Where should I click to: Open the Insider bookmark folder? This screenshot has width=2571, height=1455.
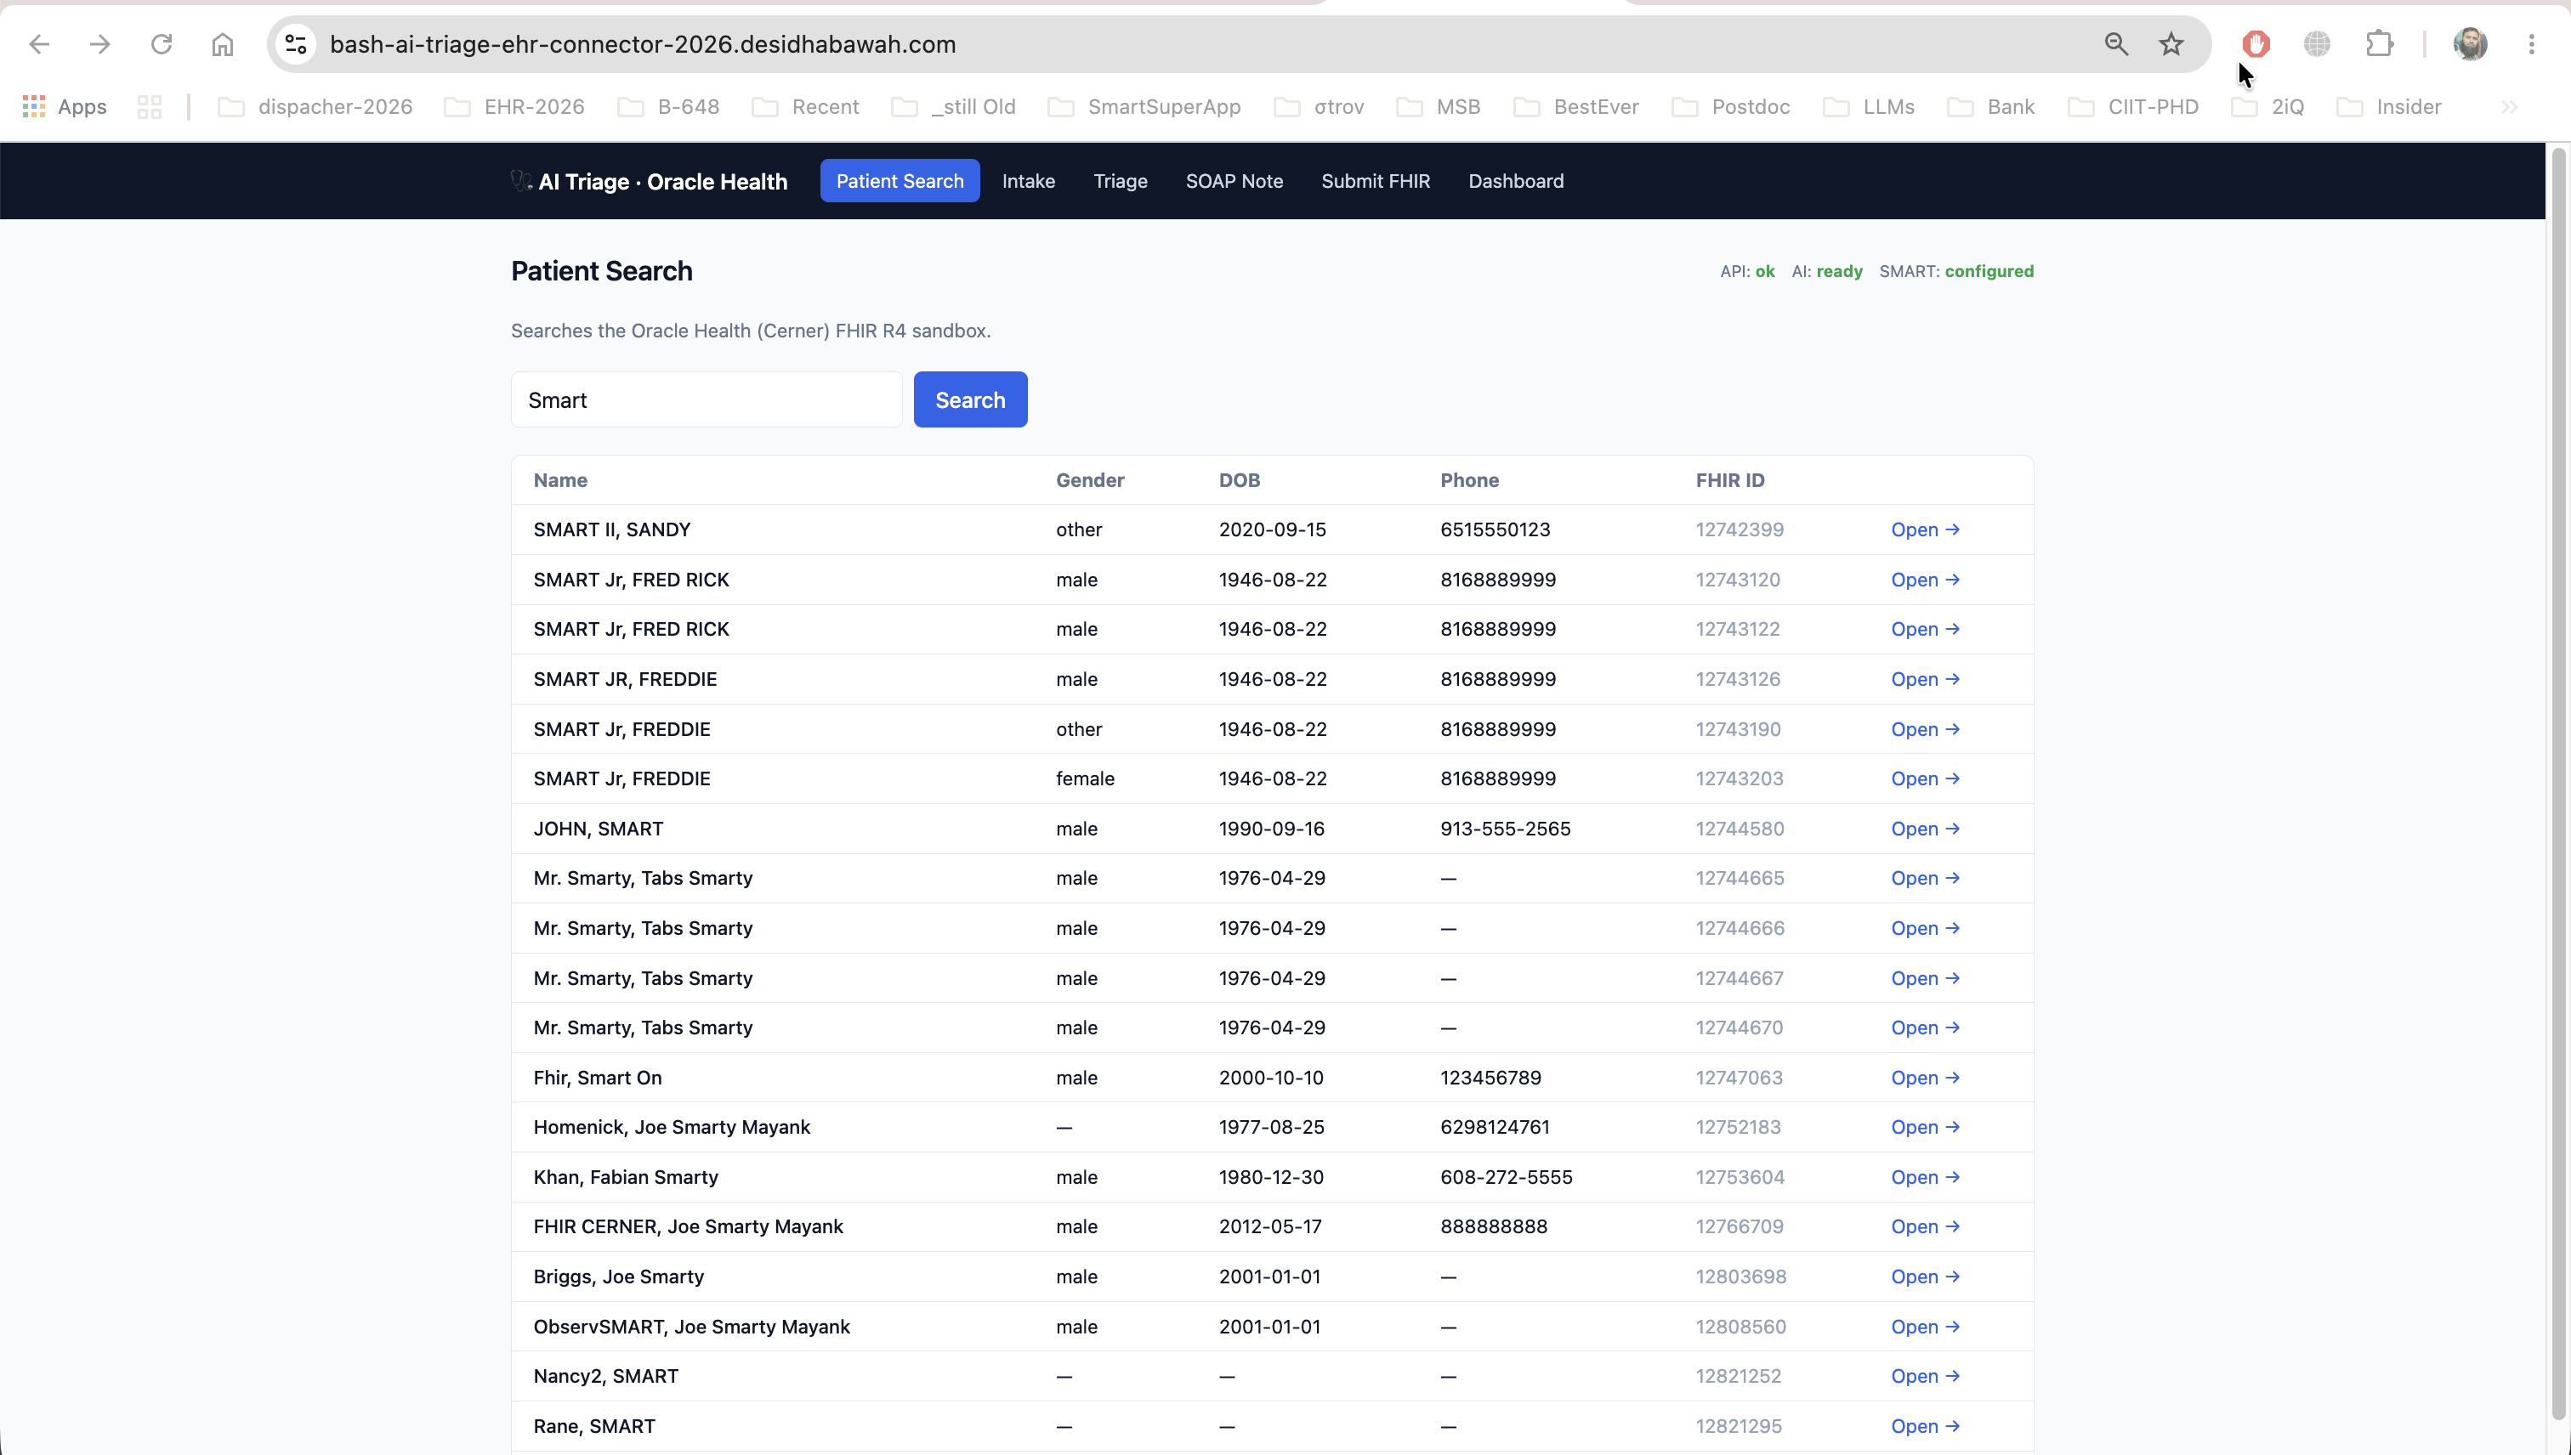coord(2389,107)
